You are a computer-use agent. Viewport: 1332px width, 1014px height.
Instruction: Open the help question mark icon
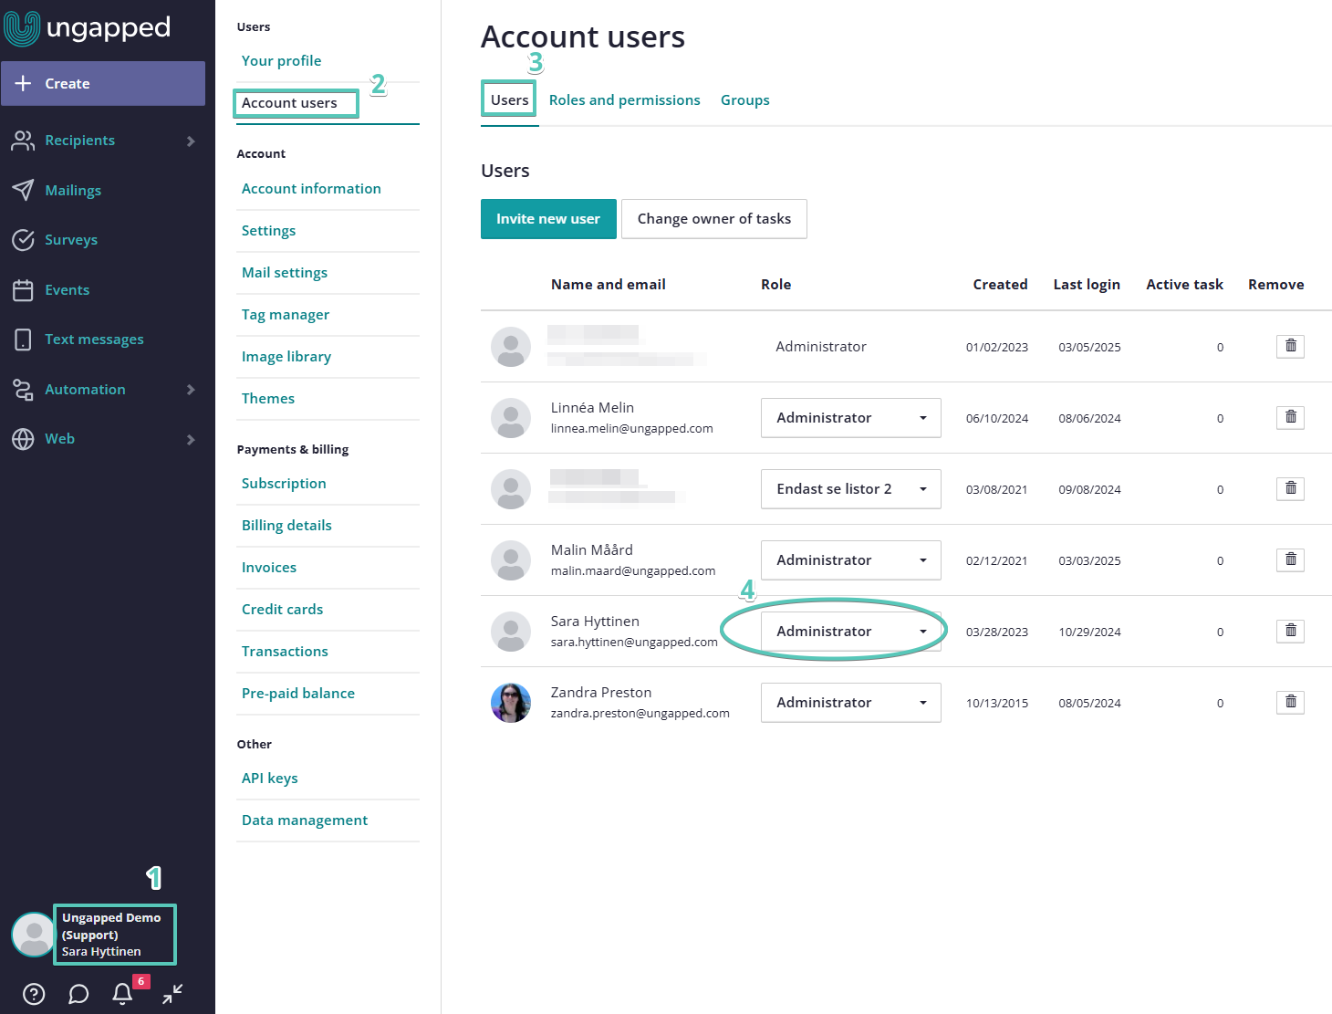click(x=34, y=994)
